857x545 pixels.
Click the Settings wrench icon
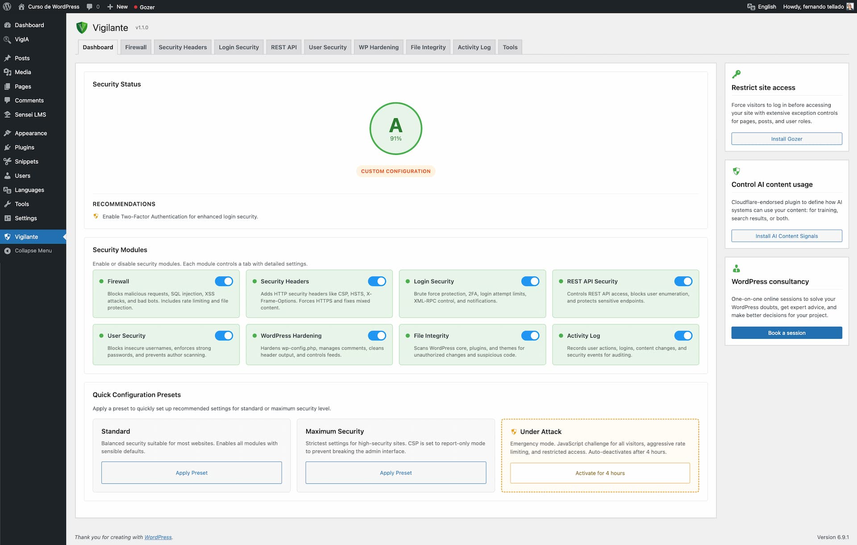click(8, 218)
